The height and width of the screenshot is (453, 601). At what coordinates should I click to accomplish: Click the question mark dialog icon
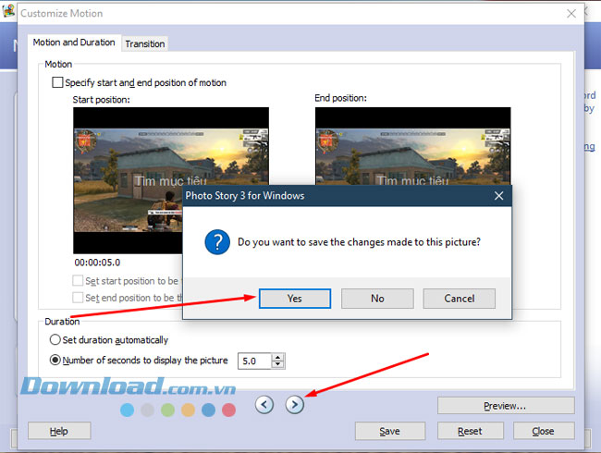[217, 242]
